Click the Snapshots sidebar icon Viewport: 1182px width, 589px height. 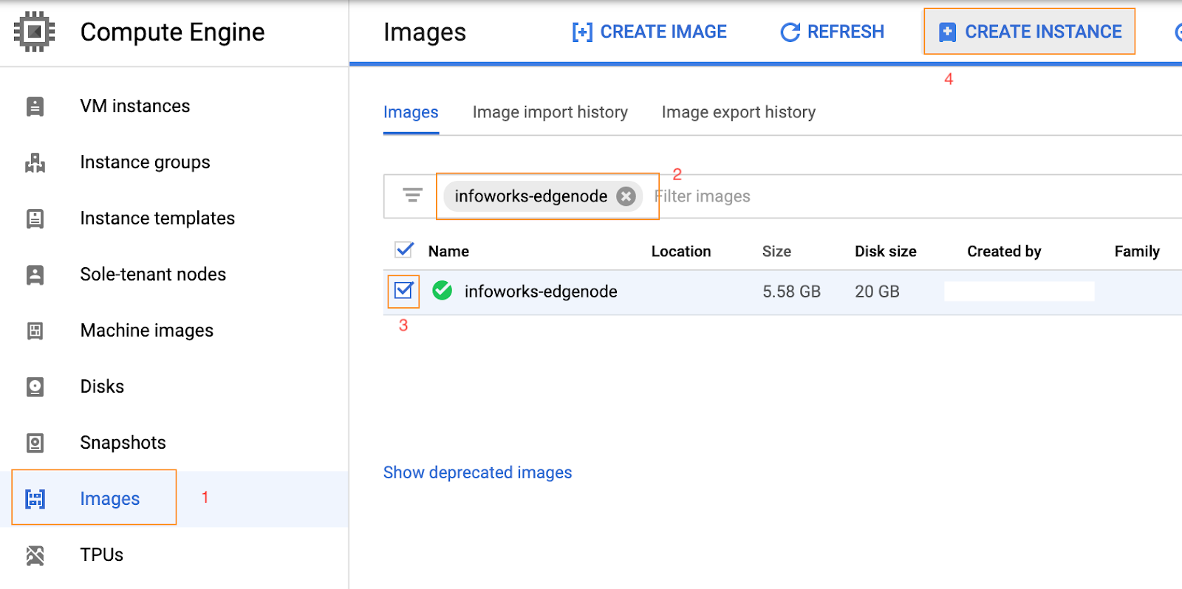35,443
